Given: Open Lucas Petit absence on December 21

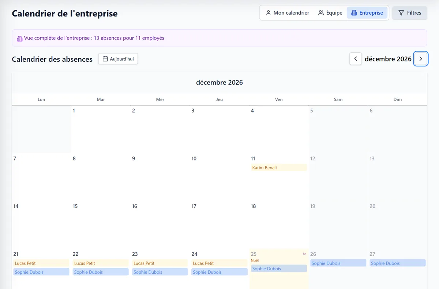Looking at the screenshot, I should [41, 263].
